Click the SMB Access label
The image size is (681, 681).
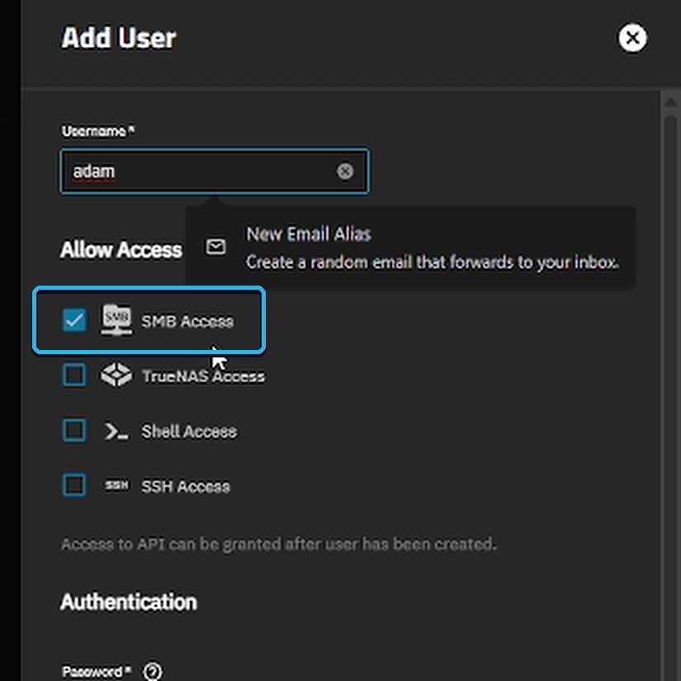point(187,321)
